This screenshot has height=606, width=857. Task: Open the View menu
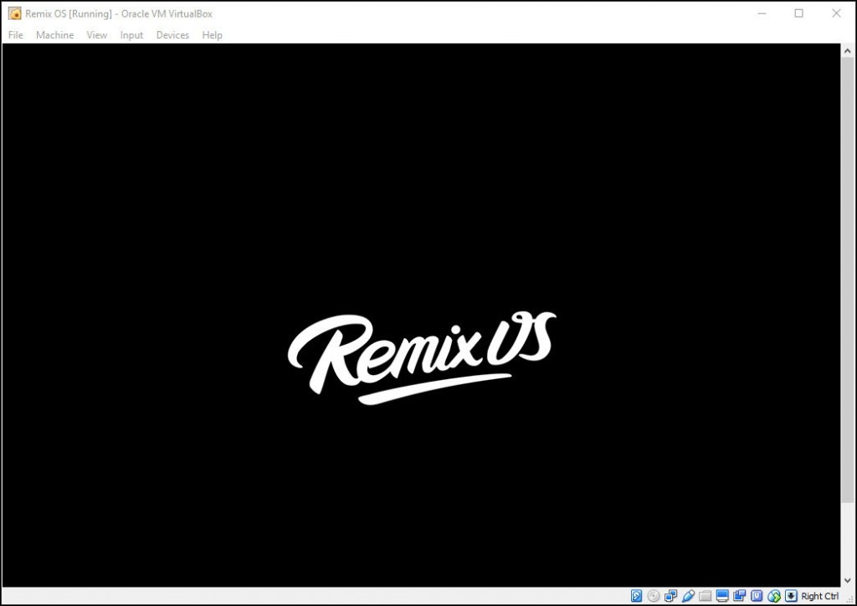pyautogui.click(x=96, y=35)
